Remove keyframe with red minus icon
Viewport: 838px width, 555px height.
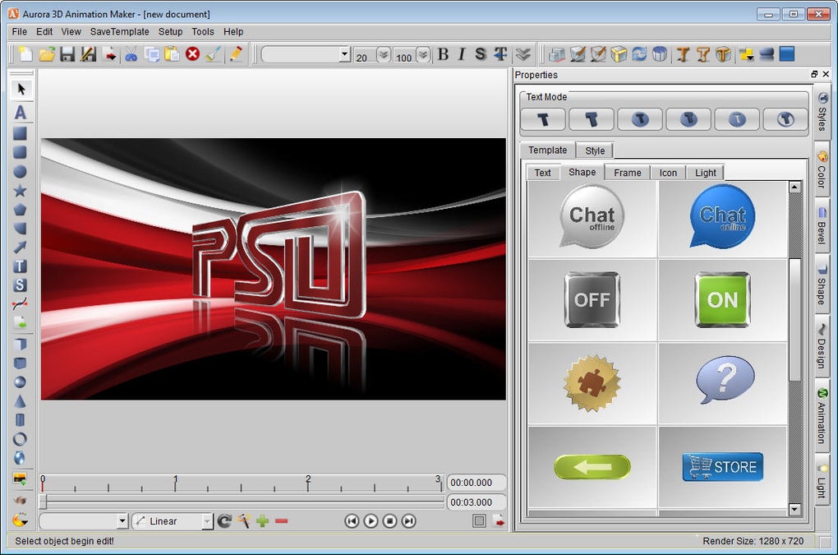(x=282, y=520)
